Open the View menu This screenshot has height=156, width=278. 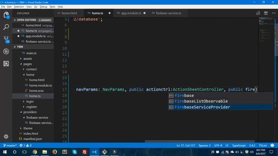(29, 7)
